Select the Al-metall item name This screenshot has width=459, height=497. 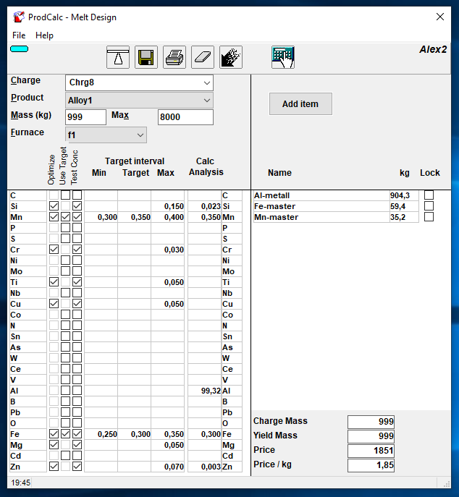click(x=321, y=195)
